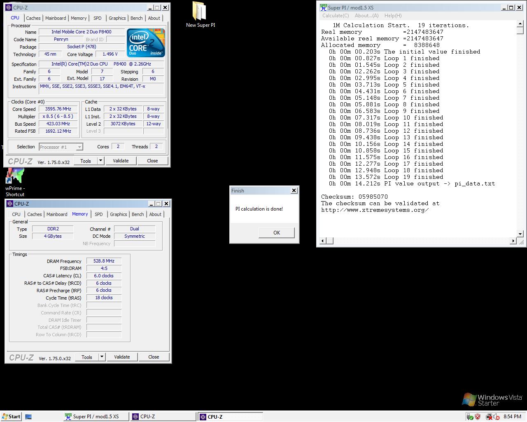This screenshot has width=527, height=422.
Task: Click Super PI horizontal scrollbar right arrow
Action: pyautogui.click(x=513, y=241)
